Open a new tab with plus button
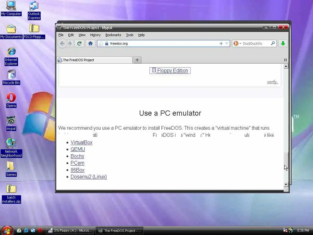 click(x=137, y=60)
